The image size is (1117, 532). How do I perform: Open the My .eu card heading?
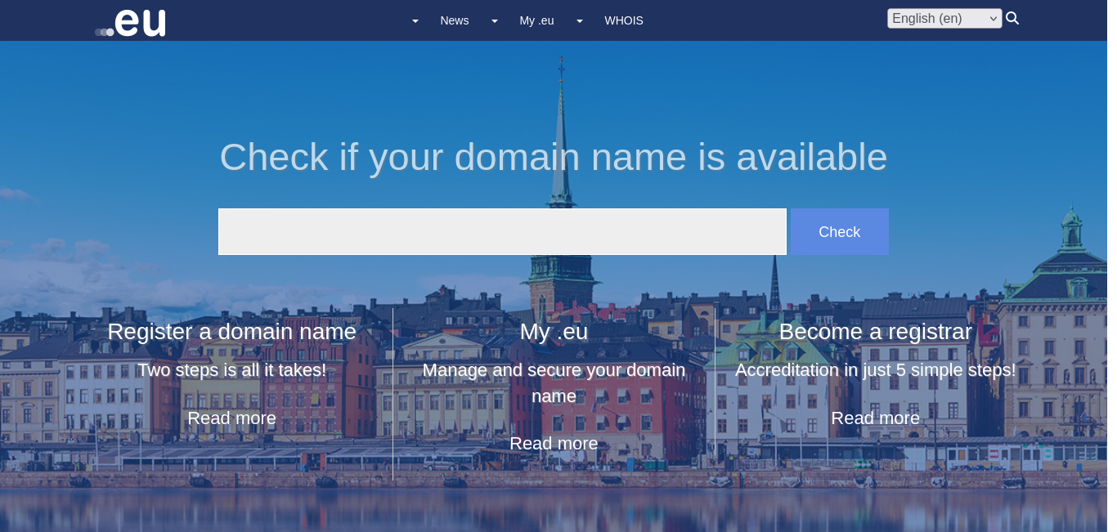pos(554,332)
